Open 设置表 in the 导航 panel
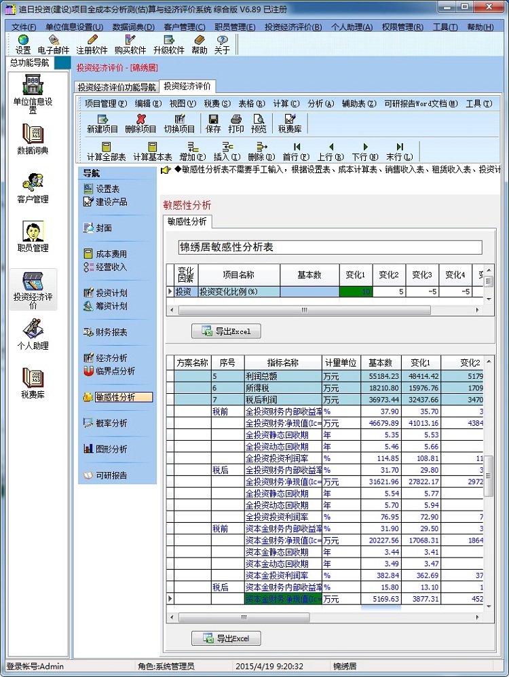Viewport: 509px width, 677px height. 102,189
